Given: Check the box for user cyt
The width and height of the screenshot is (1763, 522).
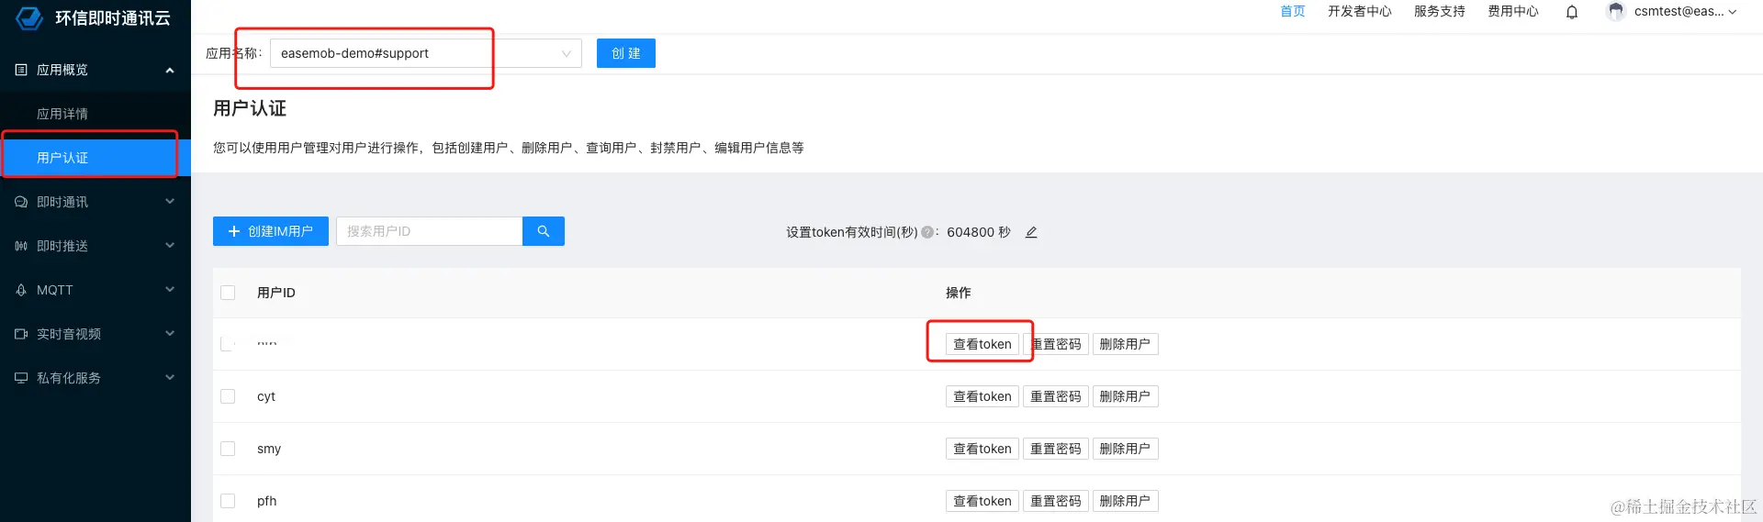Looking at the screenshot, I should [228, 396].
